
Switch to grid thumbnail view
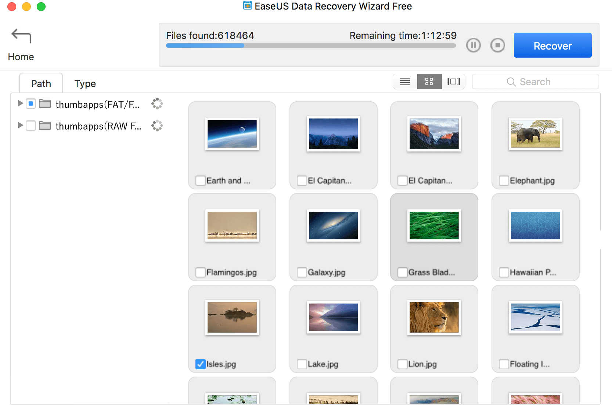coord(429,81)
